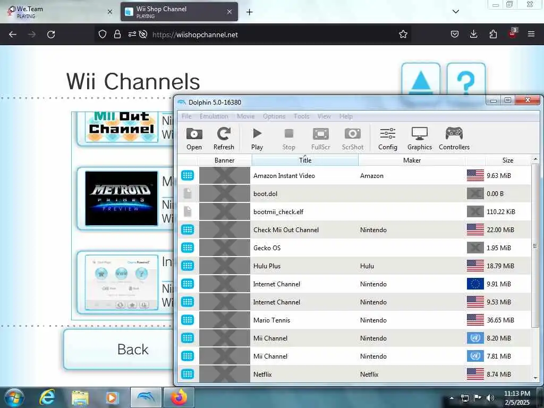
Task: Open Dolphin's File menu
Action: (x=186, y=116)
